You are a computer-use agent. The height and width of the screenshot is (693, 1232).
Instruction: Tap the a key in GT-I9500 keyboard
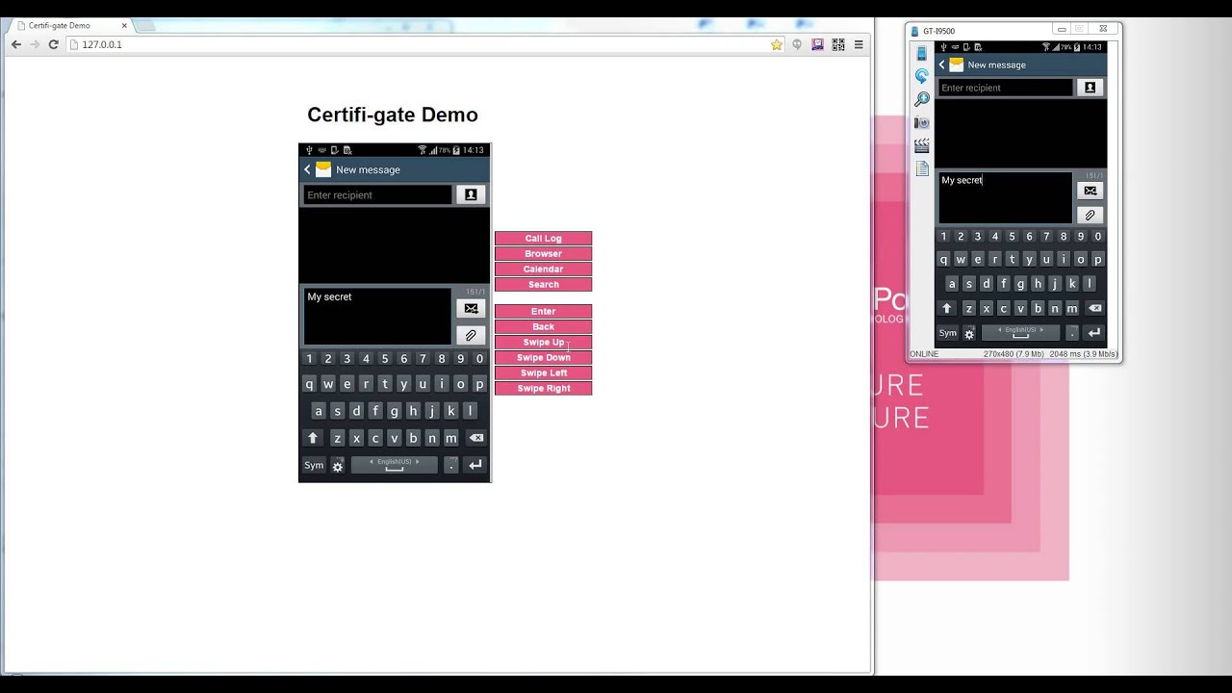point(952,284)
